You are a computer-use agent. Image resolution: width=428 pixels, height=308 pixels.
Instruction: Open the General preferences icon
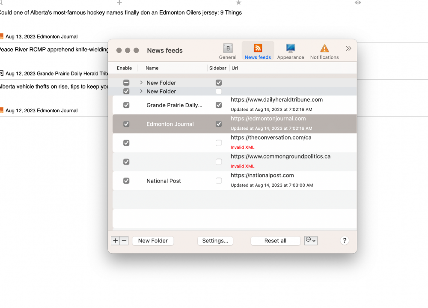pos(228,49)
